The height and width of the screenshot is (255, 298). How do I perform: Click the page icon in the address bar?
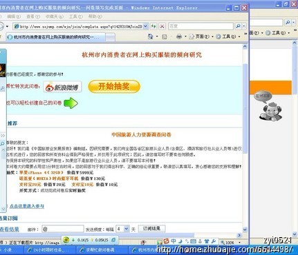click(x=17, y=26)
